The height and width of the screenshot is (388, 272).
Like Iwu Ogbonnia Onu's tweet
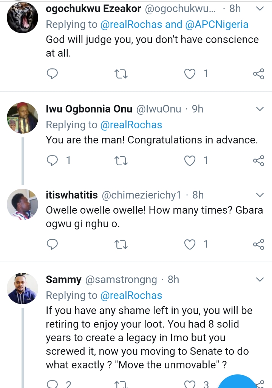189,161
